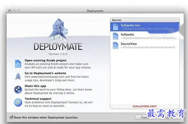Viewport: 188px width, 124px height.
Task: Close the Deploymate window
Action: pos(10,11)
